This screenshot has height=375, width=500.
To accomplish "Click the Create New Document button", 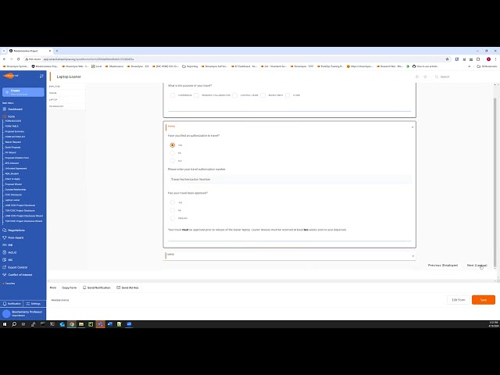I will click(23, 92).
